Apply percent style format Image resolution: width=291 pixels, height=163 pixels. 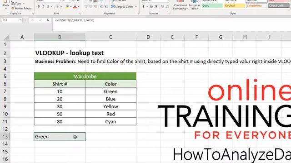click(151, 7)
